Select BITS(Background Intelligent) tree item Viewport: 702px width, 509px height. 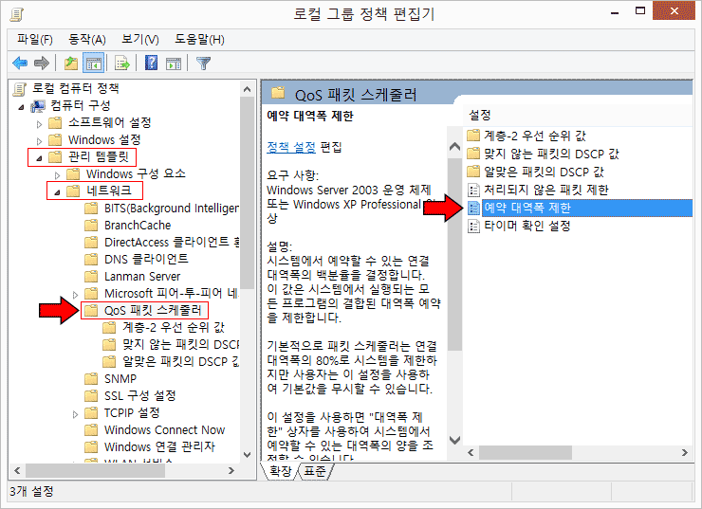[172, 208]
